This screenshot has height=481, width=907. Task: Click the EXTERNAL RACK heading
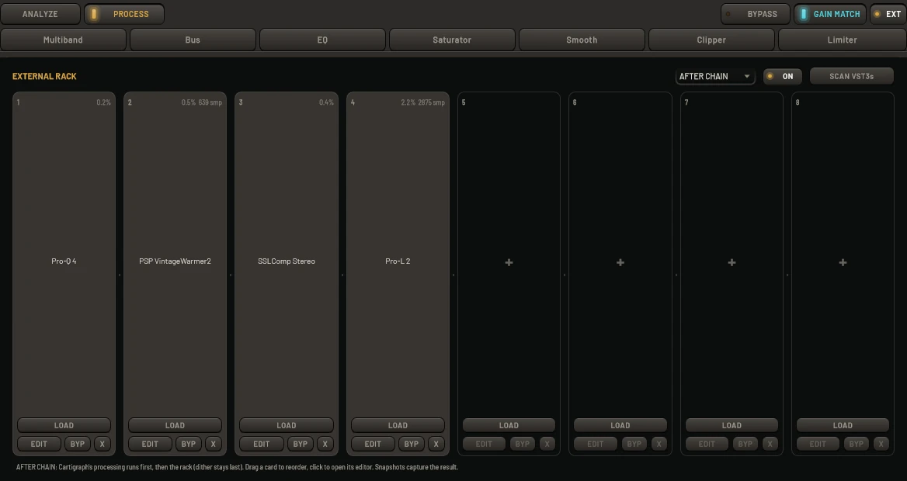coord(44,76)
